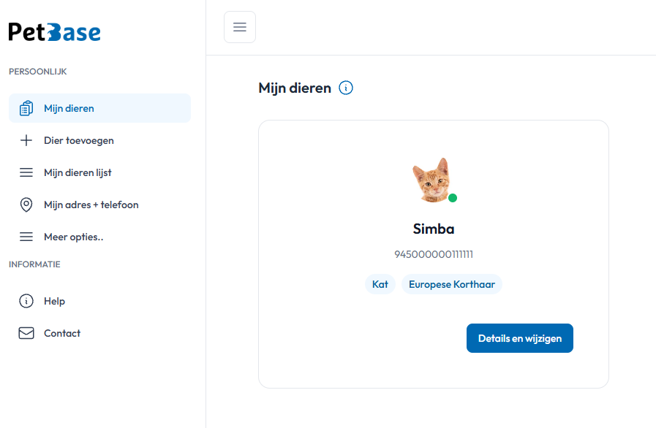This screenshot has width=656, height=428.
Task: Click the clipboard icon beside Mijn dieren
Action: tap(26, 108)
